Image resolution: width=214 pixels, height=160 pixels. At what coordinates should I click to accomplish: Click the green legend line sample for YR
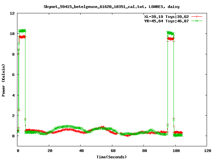197,21
